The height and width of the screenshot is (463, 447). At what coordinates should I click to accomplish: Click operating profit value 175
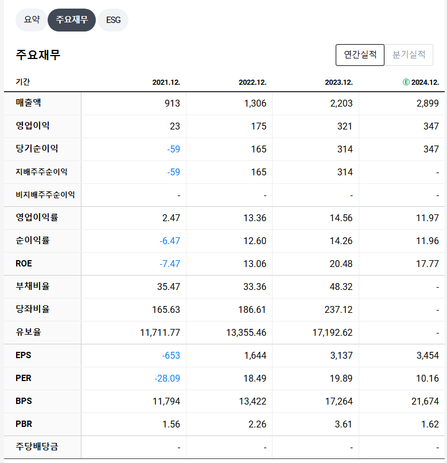pos(259,127)
